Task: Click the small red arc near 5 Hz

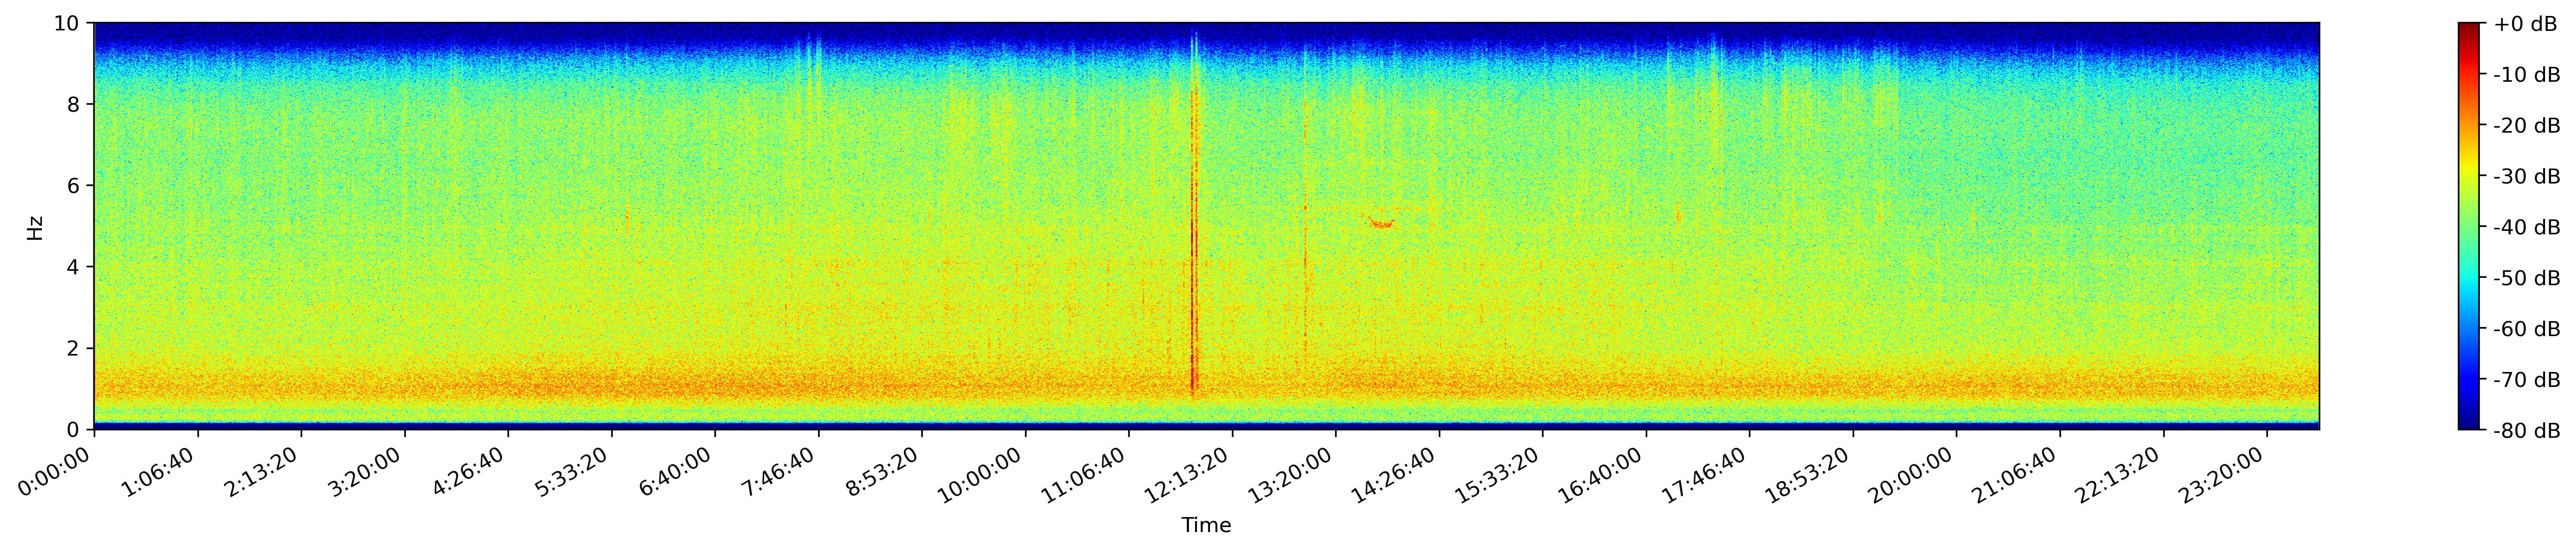Action: [1381, 224]
